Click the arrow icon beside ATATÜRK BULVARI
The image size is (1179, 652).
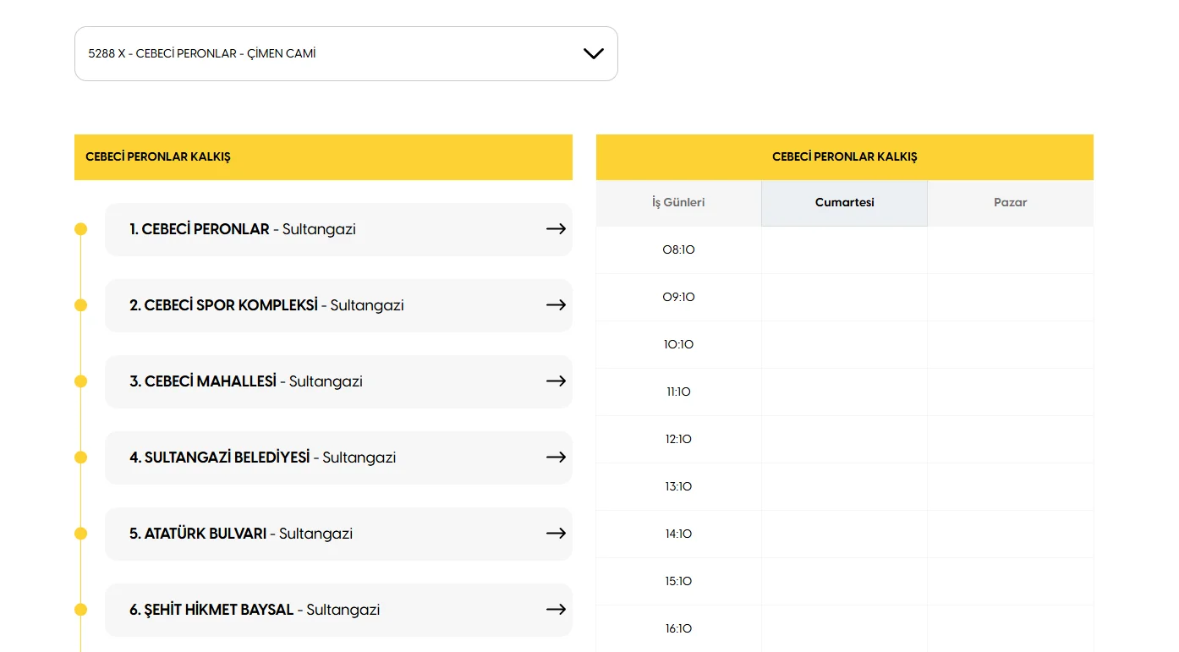(556, 534)
